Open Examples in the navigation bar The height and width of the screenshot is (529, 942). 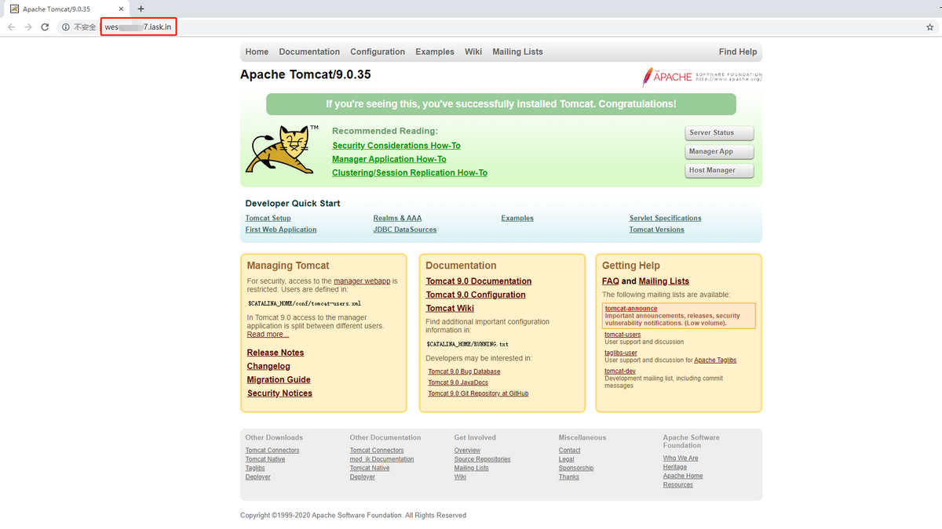point(435,52)
